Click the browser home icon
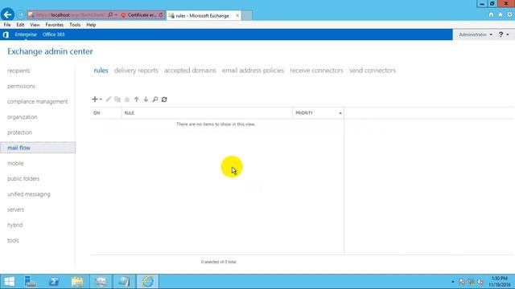Image resolution: width=515 pixels, height=289 pixels. [x=491, y=14]
